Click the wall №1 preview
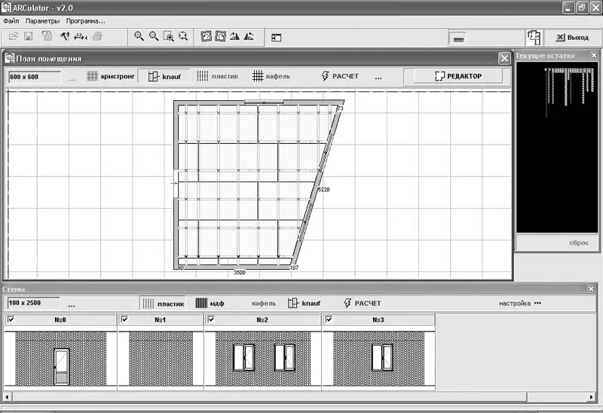 161,359
